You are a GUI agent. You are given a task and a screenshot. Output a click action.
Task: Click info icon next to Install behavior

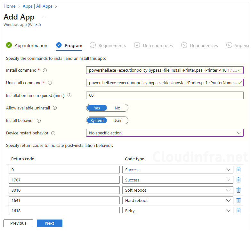(39, 121)
